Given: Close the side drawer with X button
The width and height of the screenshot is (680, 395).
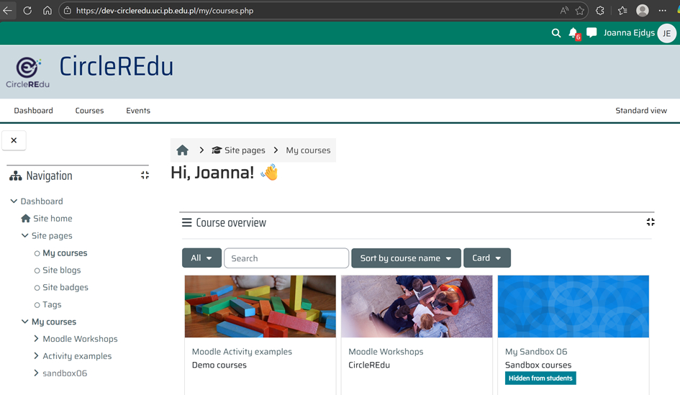Looking at the screenshot, I should pyautogui.click(x=14, y=140).
